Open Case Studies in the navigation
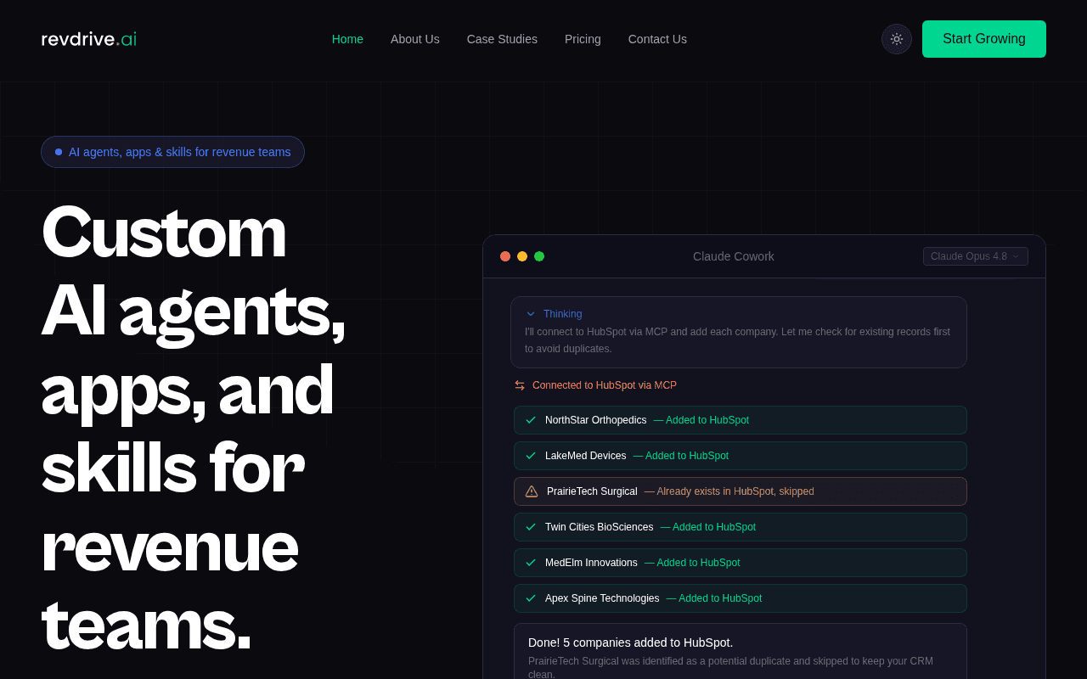1087x679 pixels. point(502,39)
